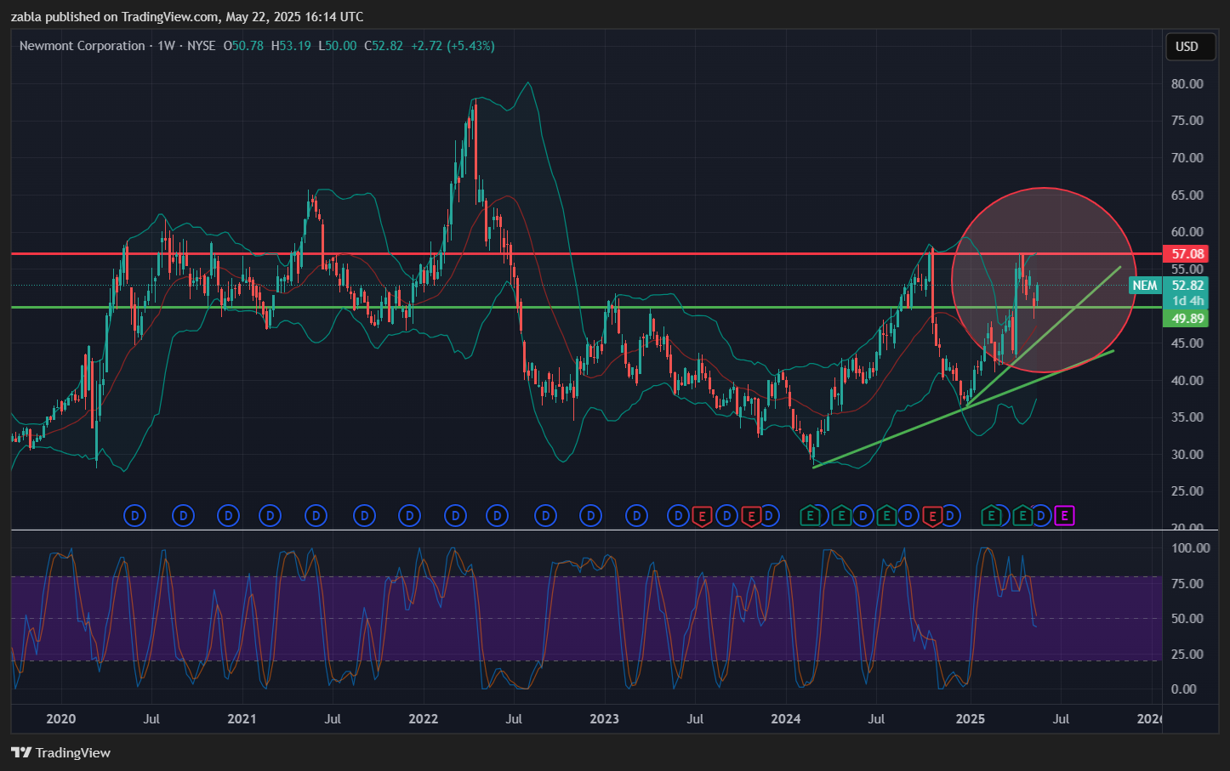The image size is (1230, 771).
Task: Click the high value H53.19
Action: [x=291, y=46]
